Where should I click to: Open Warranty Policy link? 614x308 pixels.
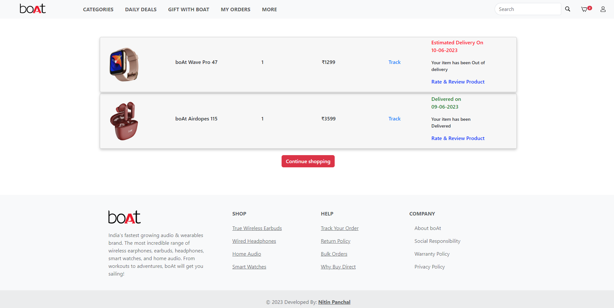(432, 254)
